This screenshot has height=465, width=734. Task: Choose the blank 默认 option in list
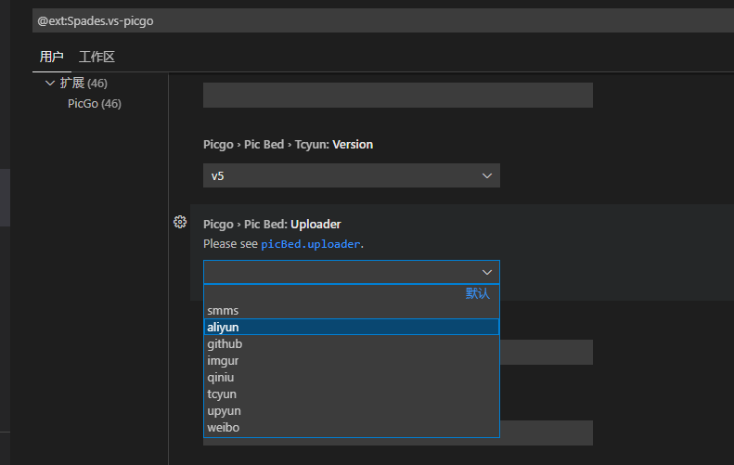coord(351,293)
